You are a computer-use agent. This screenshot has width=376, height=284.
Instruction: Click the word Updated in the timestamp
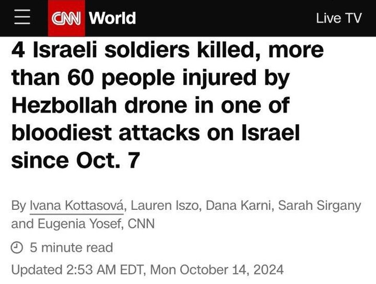pyautogui.click(x=37, y=270)
